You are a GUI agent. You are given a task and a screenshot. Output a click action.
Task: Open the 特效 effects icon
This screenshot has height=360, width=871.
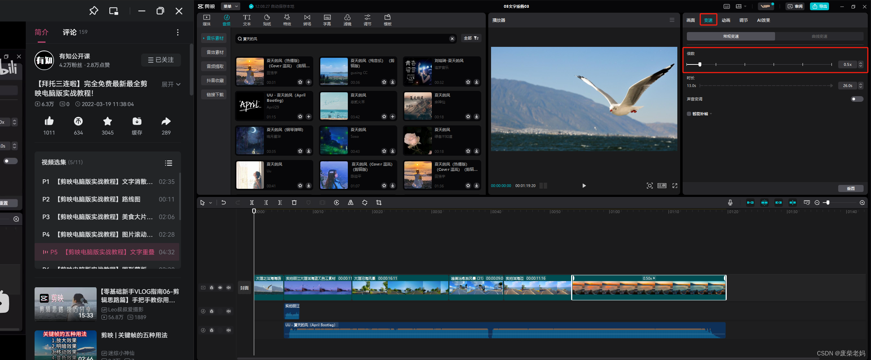[x=287, y=20]
